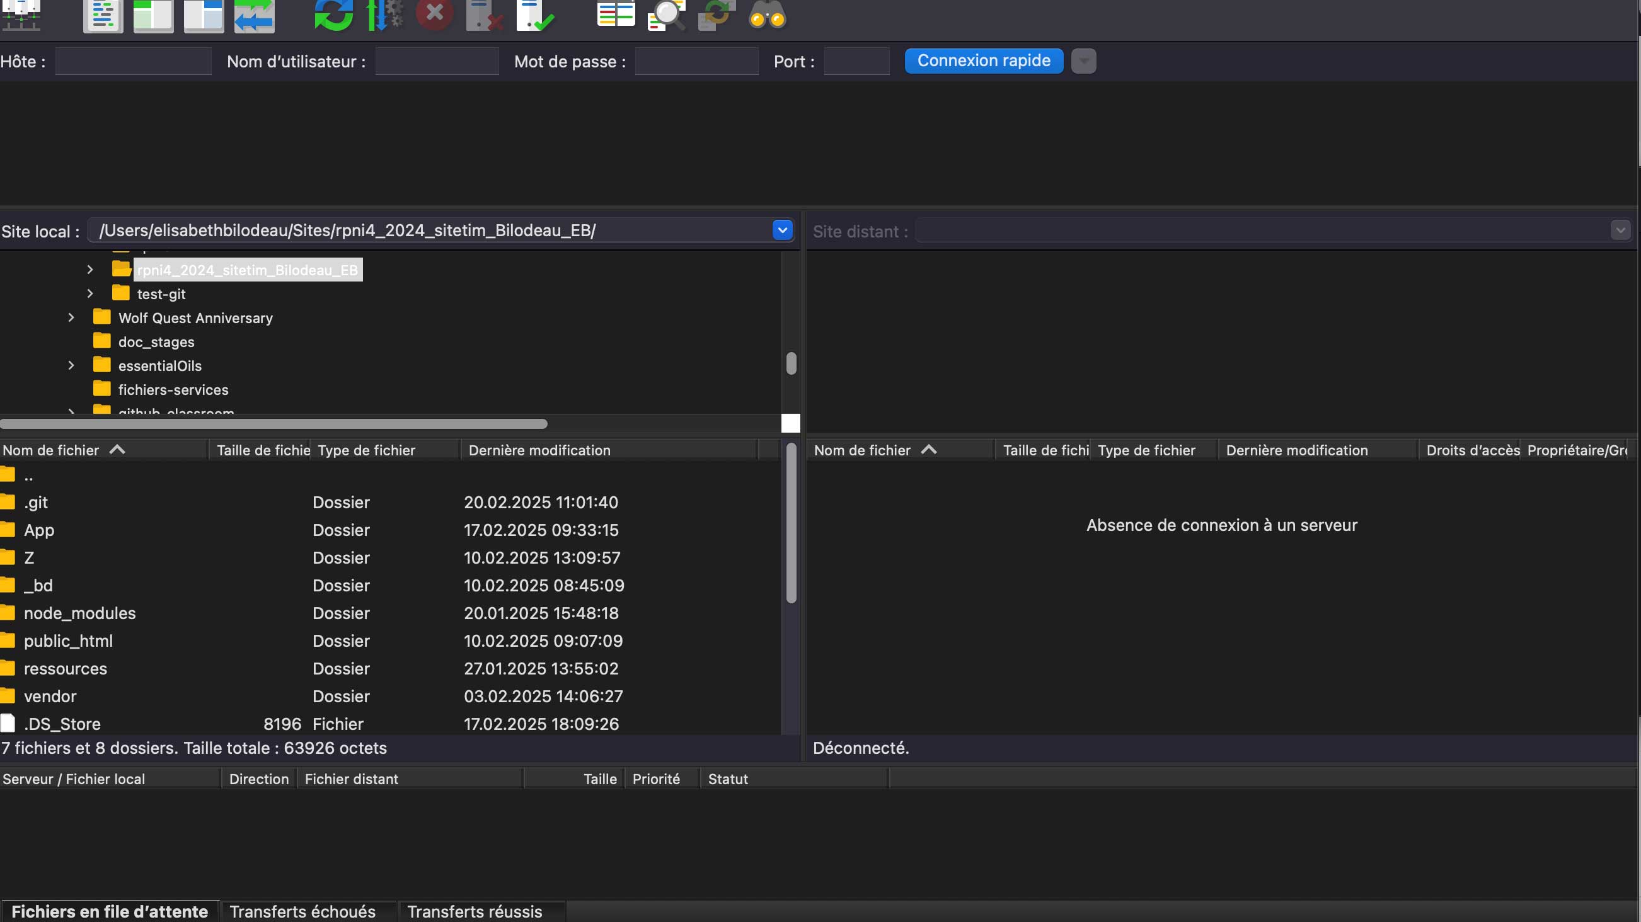The image size is (1641, 922).
Task: Click the process queue arrows icon
Action: pos(384,15)
